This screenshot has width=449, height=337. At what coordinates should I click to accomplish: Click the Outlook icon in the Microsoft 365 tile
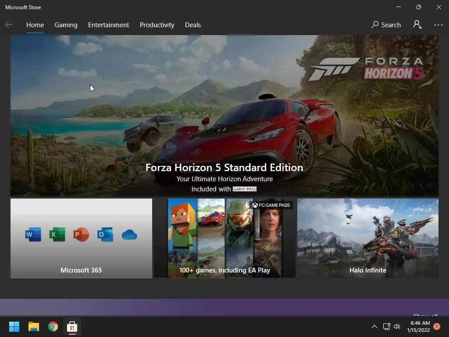coord(105,234)
